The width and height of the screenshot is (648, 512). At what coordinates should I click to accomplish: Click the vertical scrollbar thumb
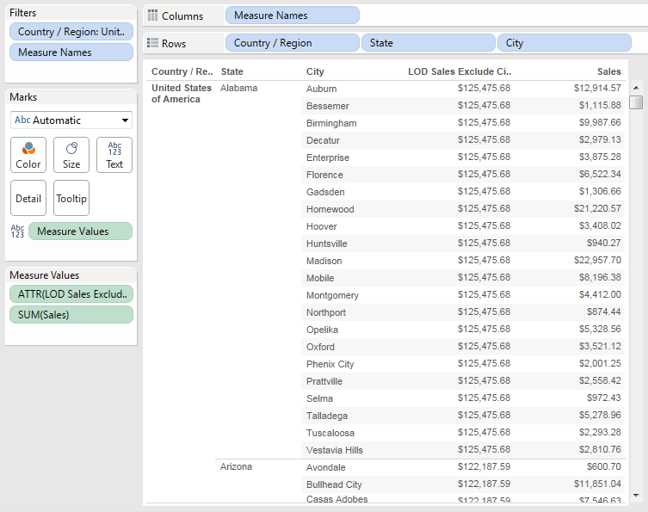tap(636, 102)
